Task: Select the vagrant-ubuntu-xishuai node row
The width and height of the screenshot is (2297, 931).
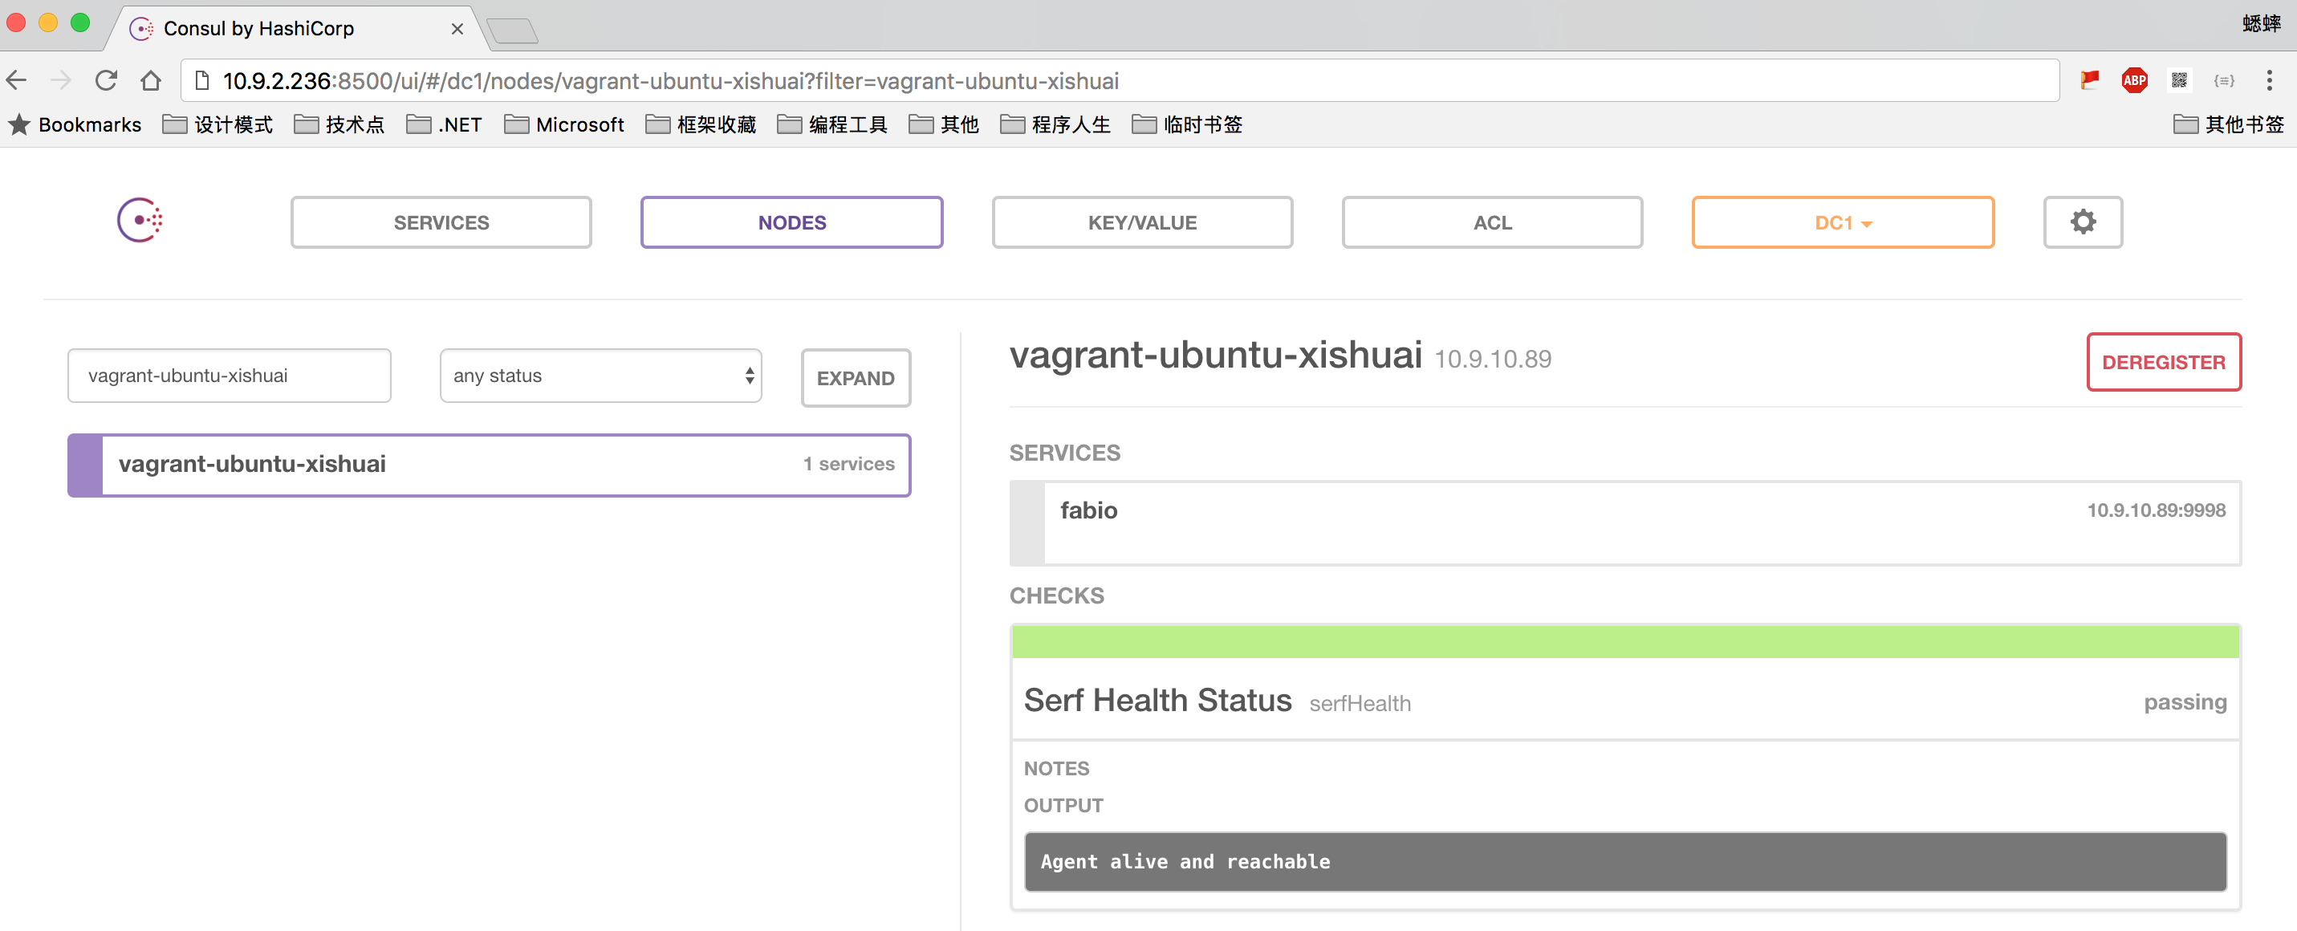Action: point(489,465)
